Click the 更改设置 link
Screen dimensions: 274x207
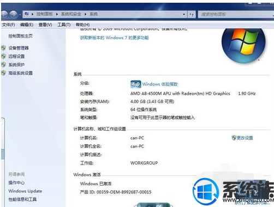(x=245, y=138)
